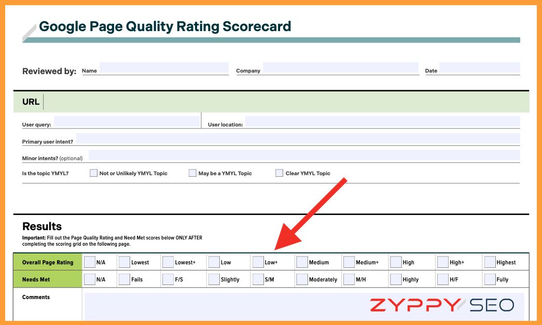Click the Is the topic YMYL? label
The width and height of the screenshot is (542, 325).
[x=45, y=173]
